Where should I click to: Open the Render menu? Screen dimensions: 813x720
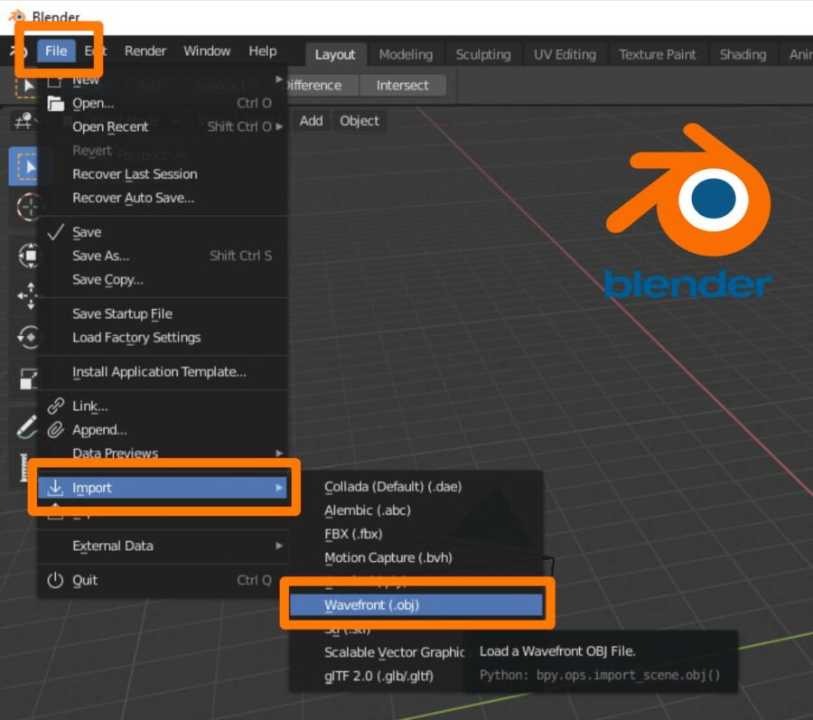(145, 51)
